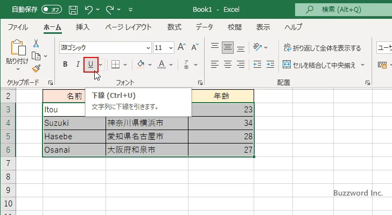Select row header 7
Image resolution: width=392 pixels, height=215 pixels.
(x=8, y=163)
